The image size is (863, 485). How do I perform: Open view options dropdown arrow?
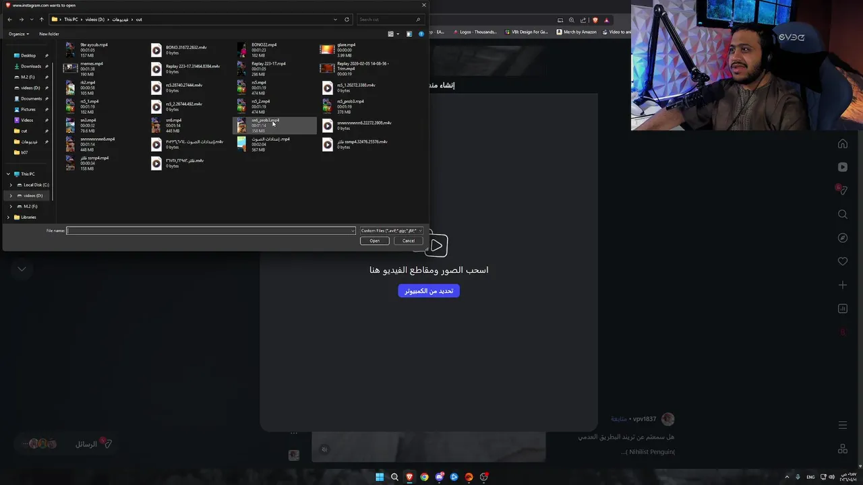[398, 34]
